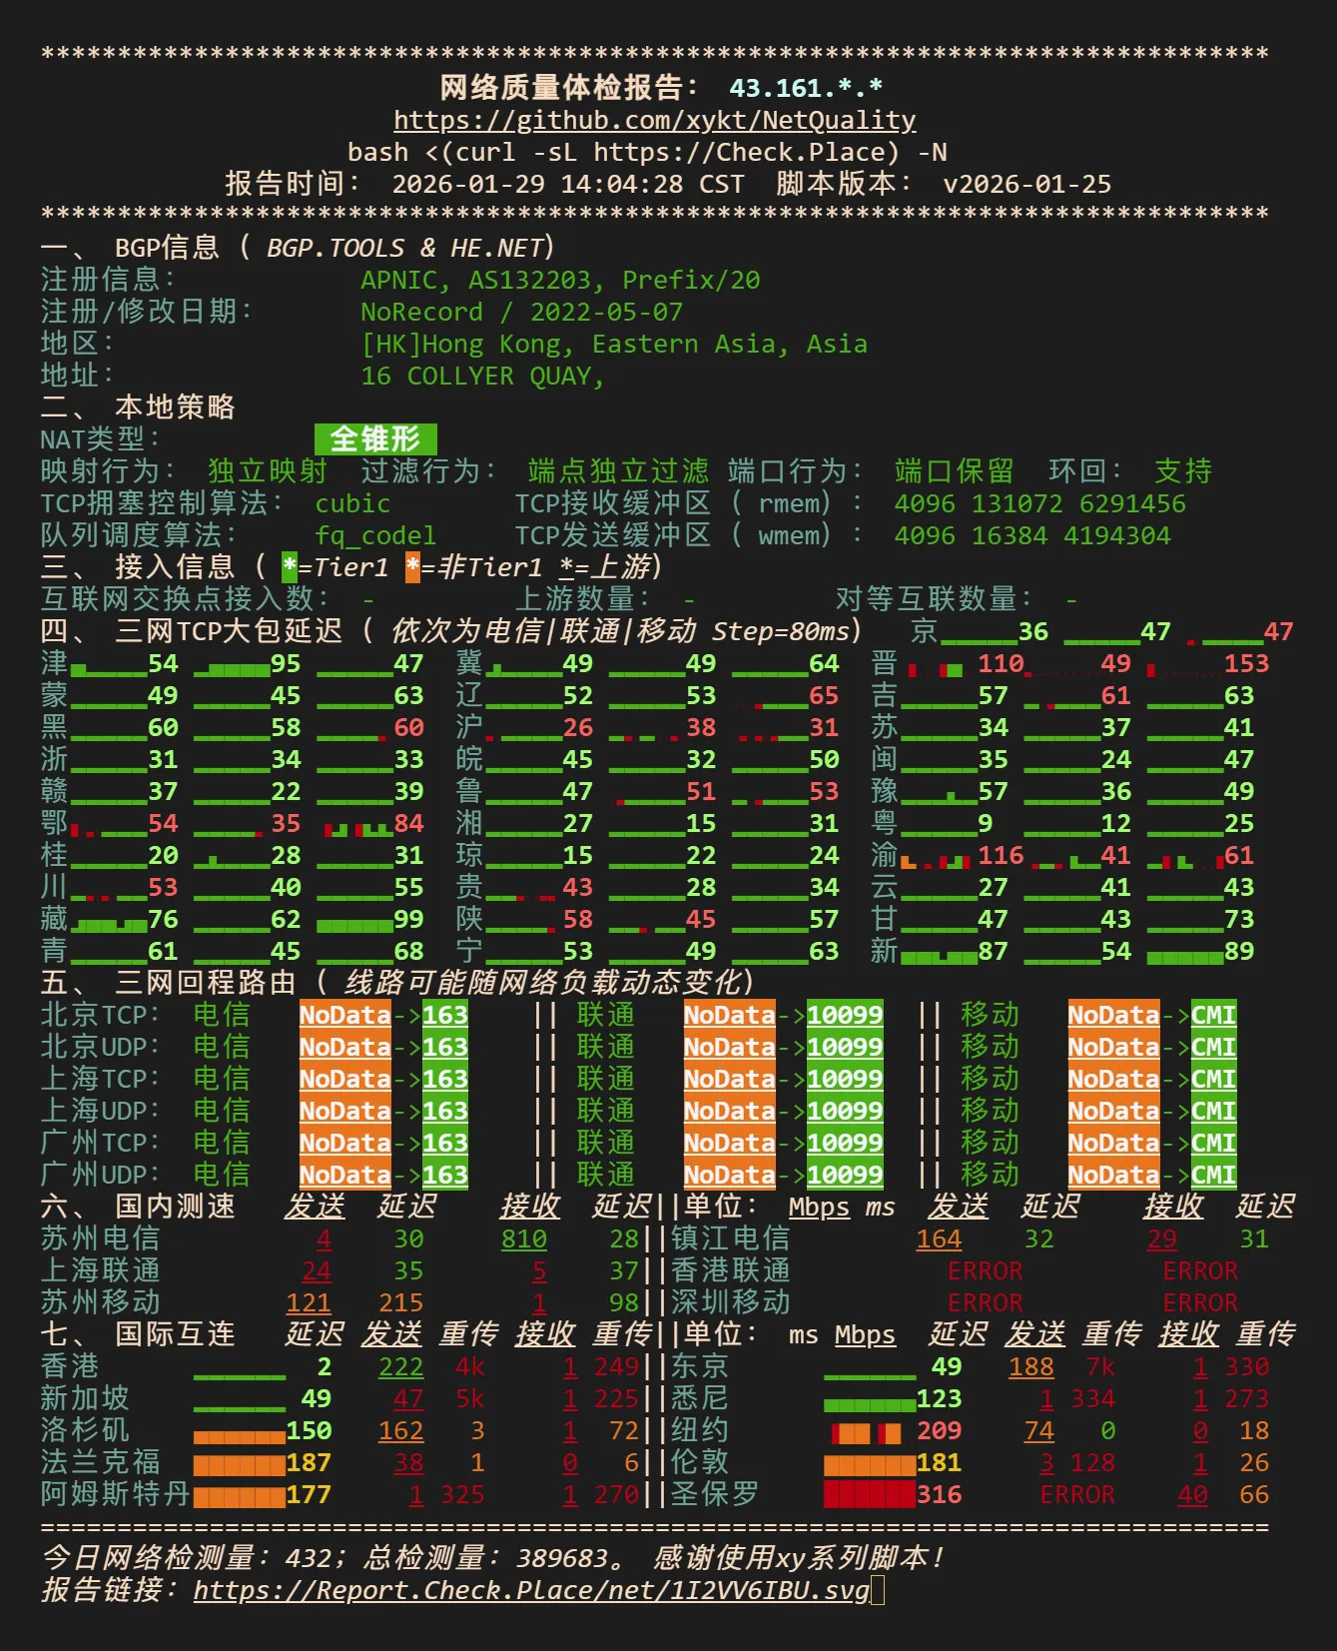Click the 163 badge in 北京TCP 电信 row
This screenshot has height=1651, width=1337.
445,1015
